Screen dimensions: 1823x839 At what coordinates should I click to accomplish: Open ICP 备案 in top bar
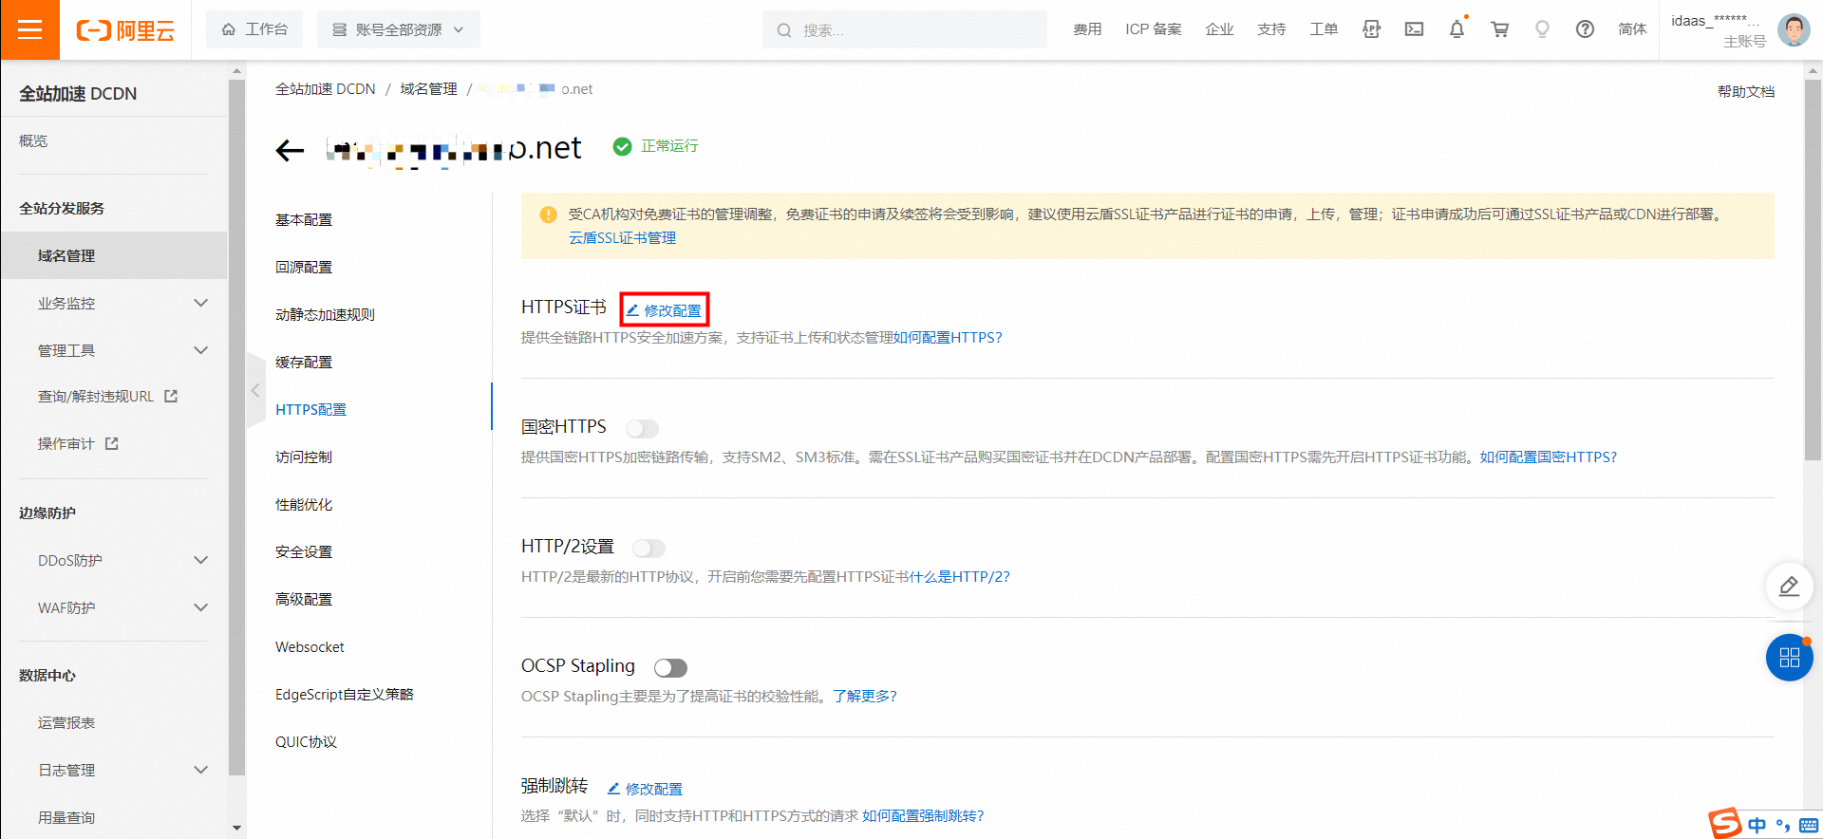[x=1154, y=29]
